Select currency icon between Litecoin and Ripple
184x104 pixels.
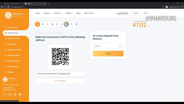[66, 24]
